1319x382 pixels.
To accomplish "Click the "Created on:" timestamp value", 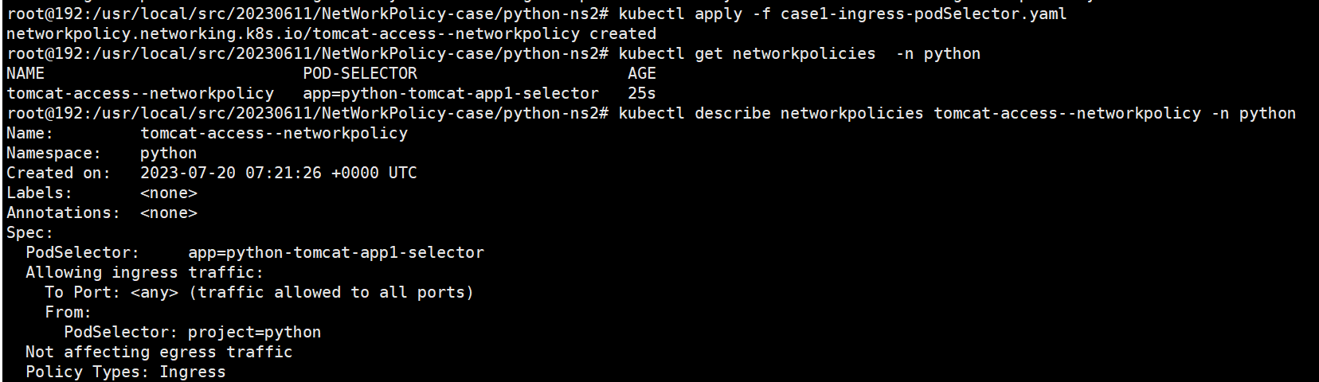I will click(x=279, y=173).
